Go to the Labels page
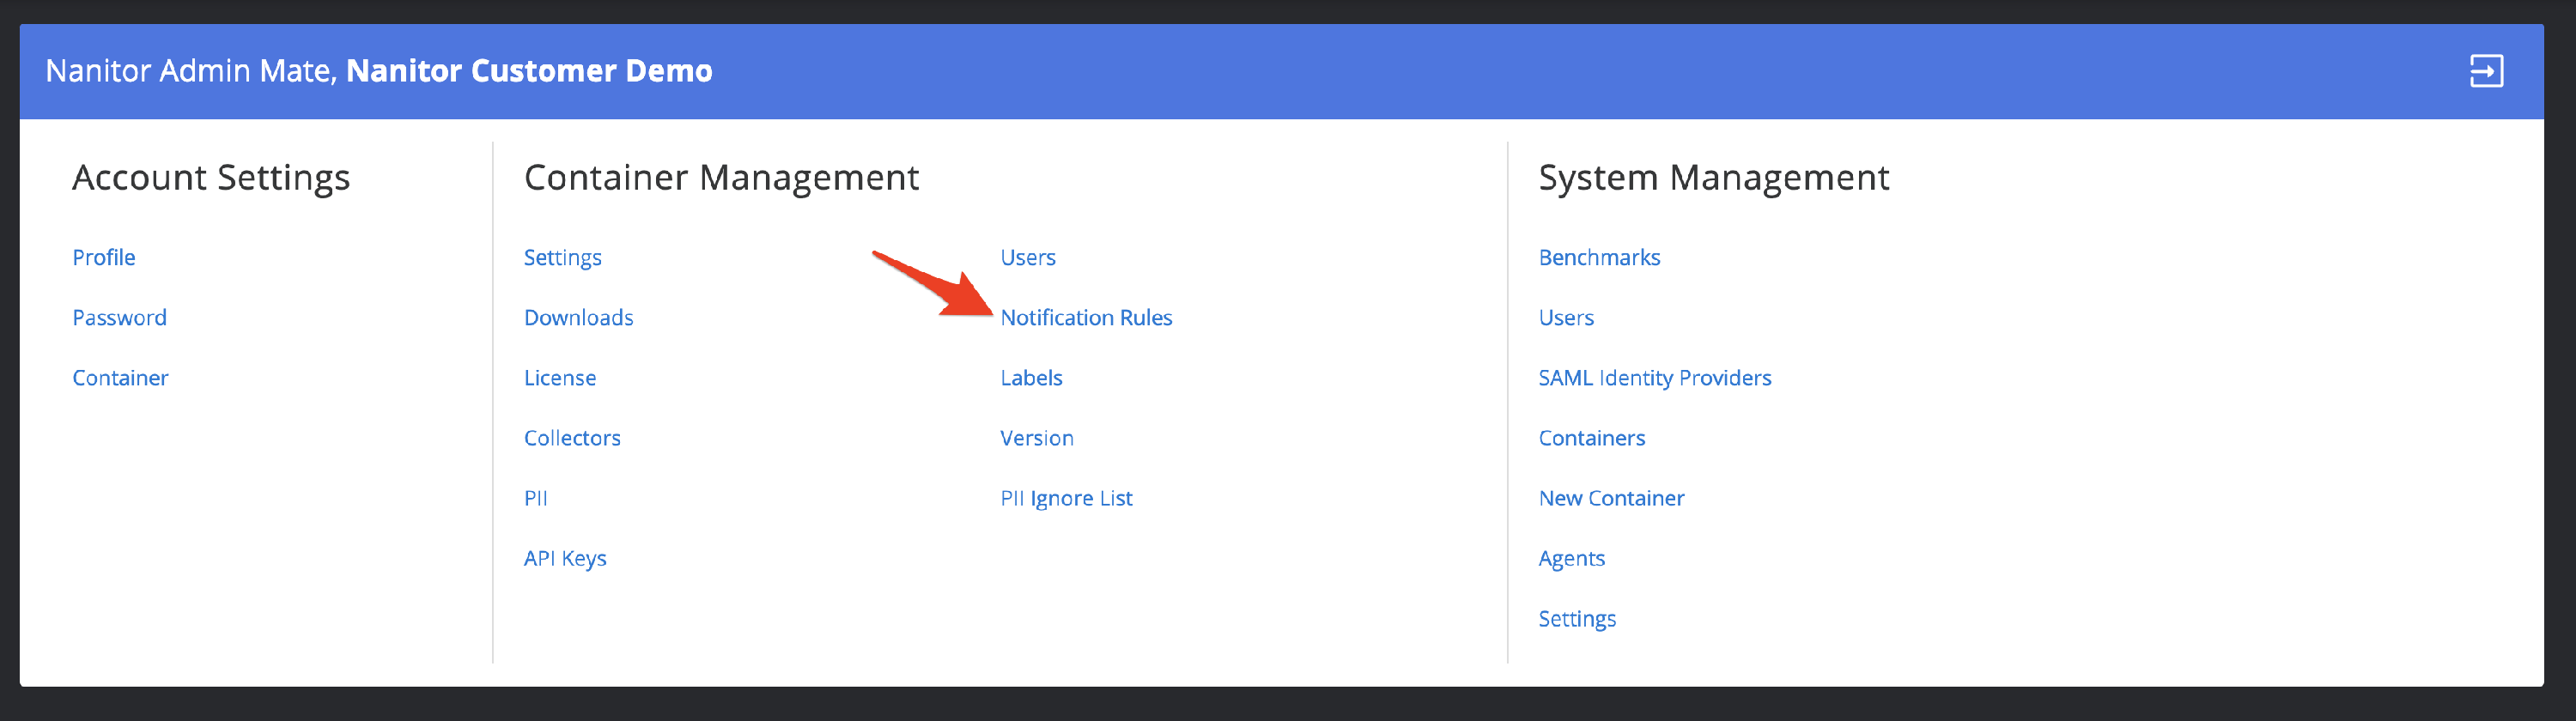 [x=1031, y=378]
